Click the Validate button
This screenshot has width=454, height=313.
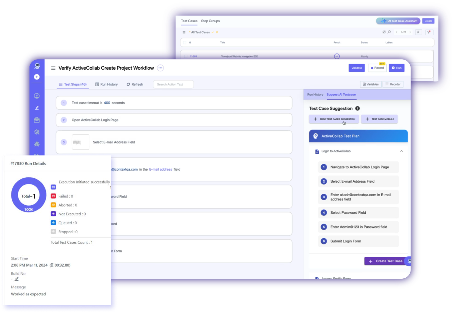pyautogui.click(x=357, y=68)
